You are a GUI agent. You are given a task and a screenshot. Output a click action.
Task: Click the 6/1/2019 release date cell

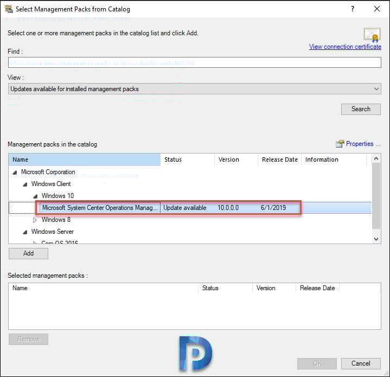coord(273,208)
